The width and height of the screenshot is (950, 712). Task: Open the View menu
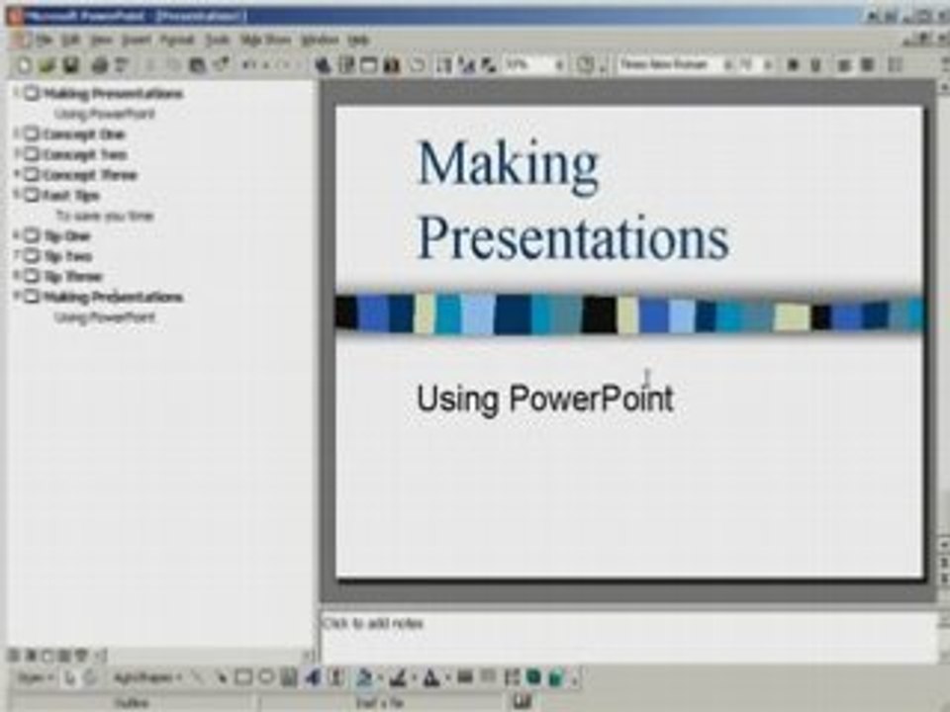pyautogui.click(x=101, y=40)
